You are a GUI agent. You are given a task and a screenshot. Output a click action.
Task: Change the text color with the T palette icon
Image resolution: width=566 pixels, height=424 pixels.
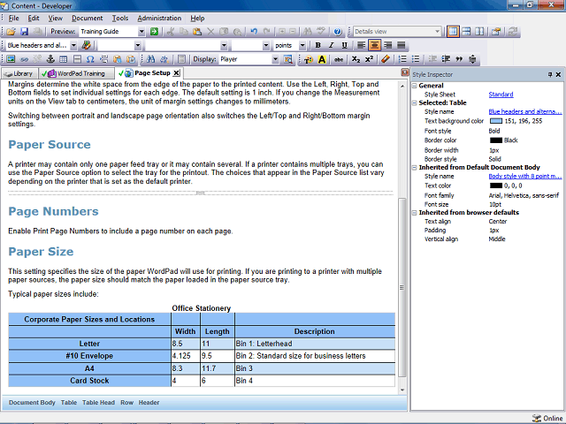(x=309, y=59)
